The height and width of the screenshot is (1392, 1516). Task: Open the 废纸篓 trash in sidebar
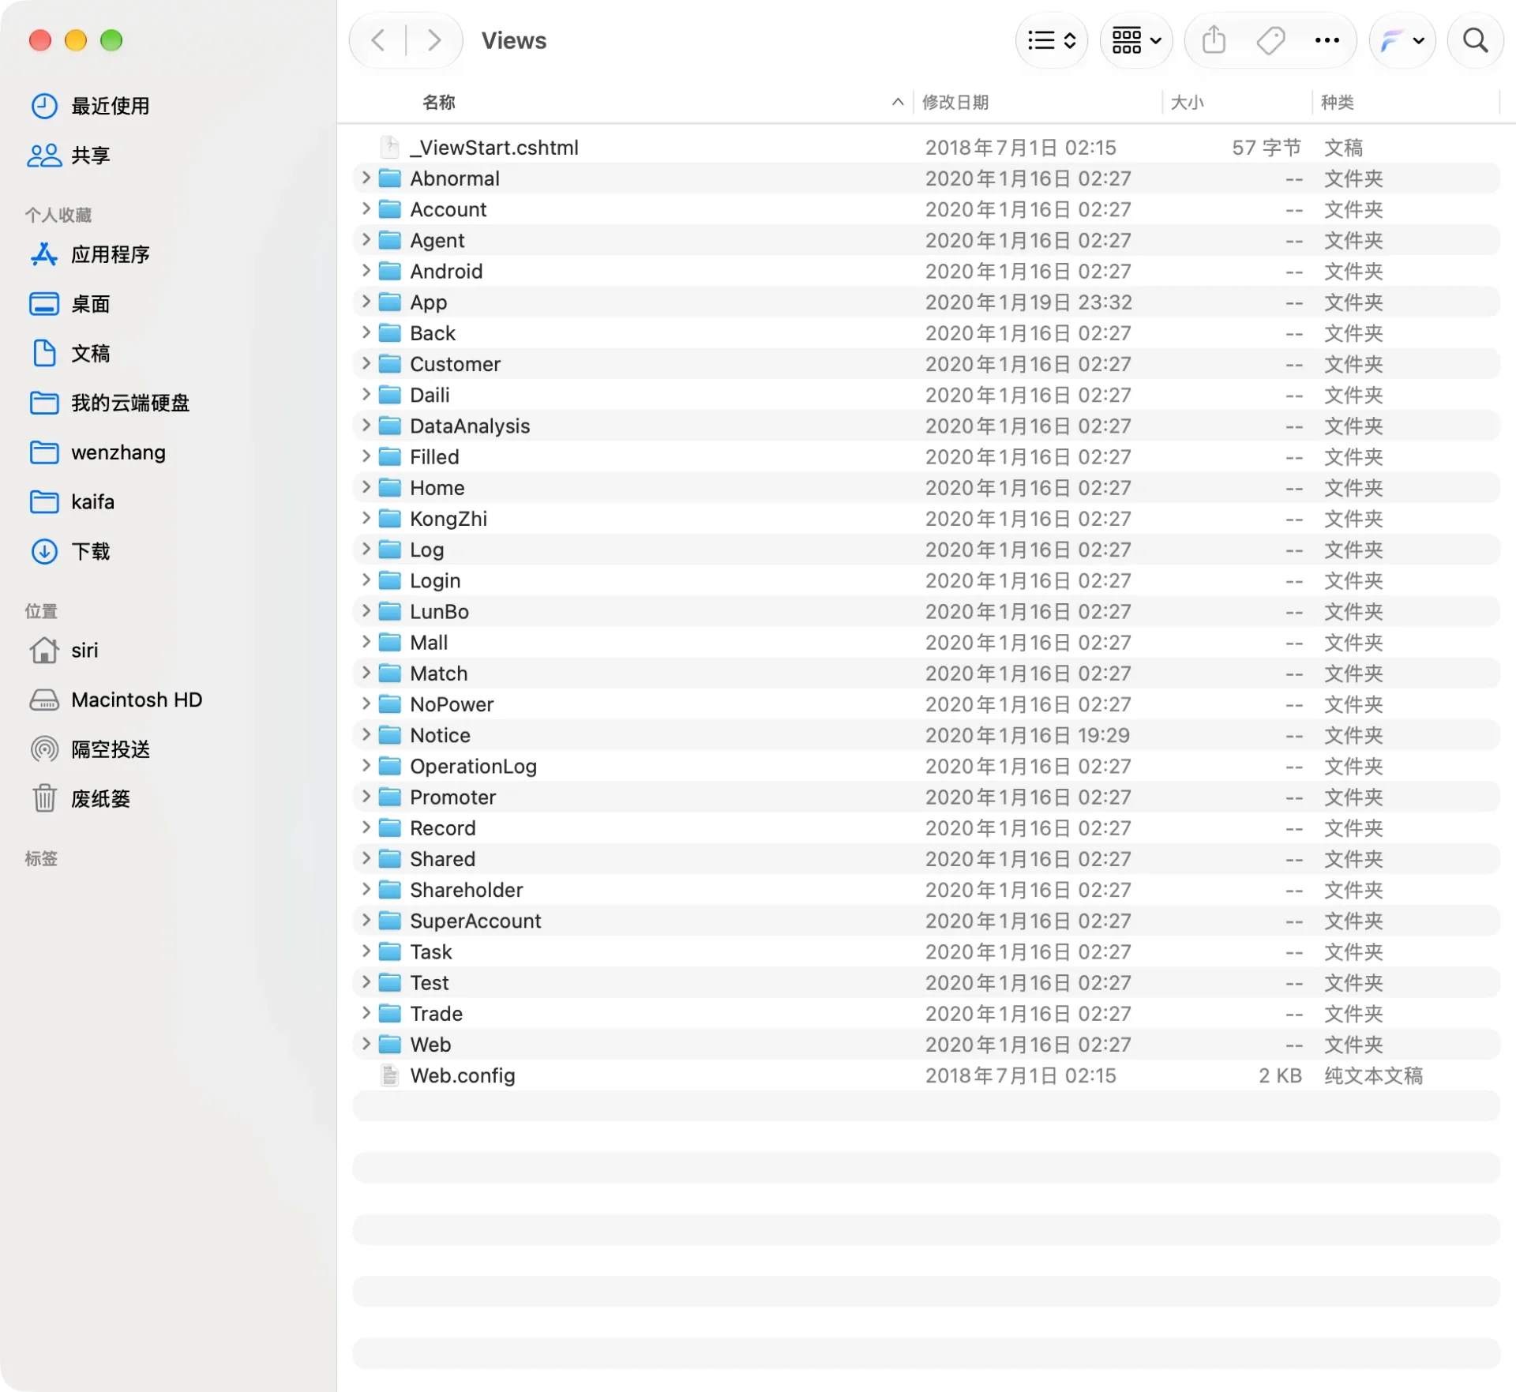pos(80,798)
